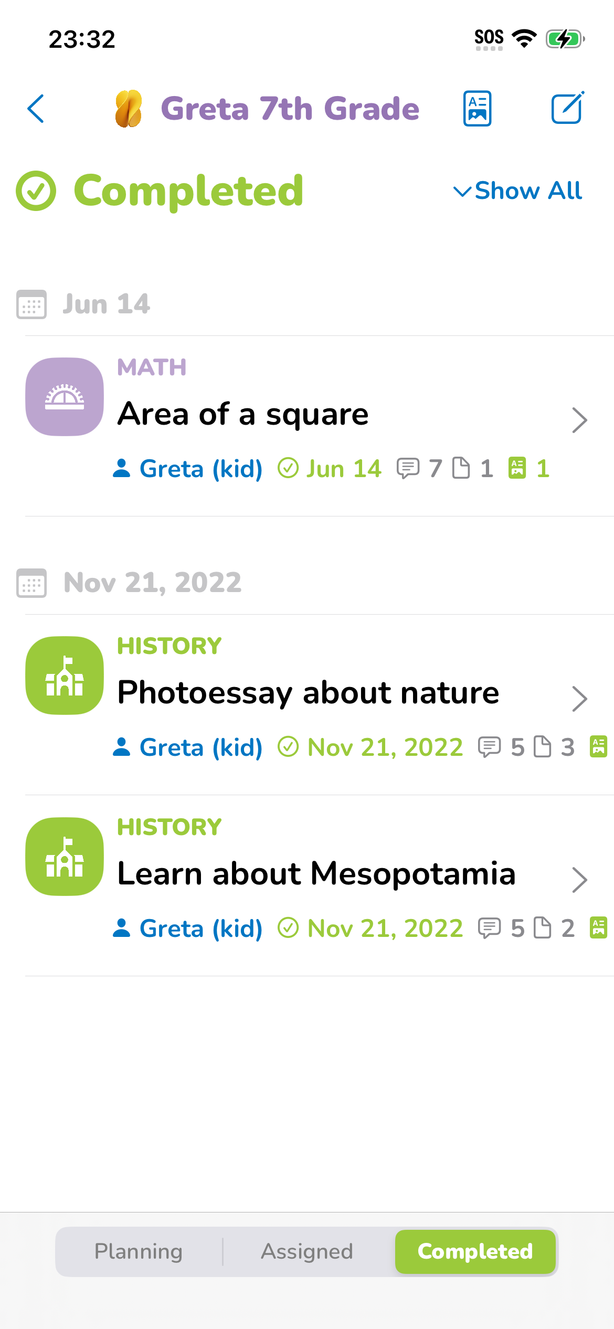This screenshot has width=614, height=1329.
Task: Tap the compose new assignment icon
Action: [568, 108]
